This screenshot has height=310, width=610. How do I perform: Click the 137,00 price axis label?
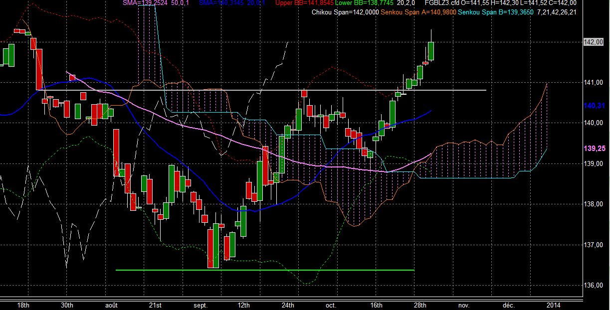click(593, 245)
